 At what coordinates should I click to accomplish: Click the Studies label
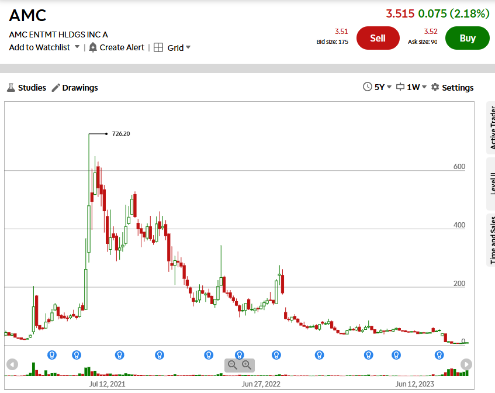(32, 88)
